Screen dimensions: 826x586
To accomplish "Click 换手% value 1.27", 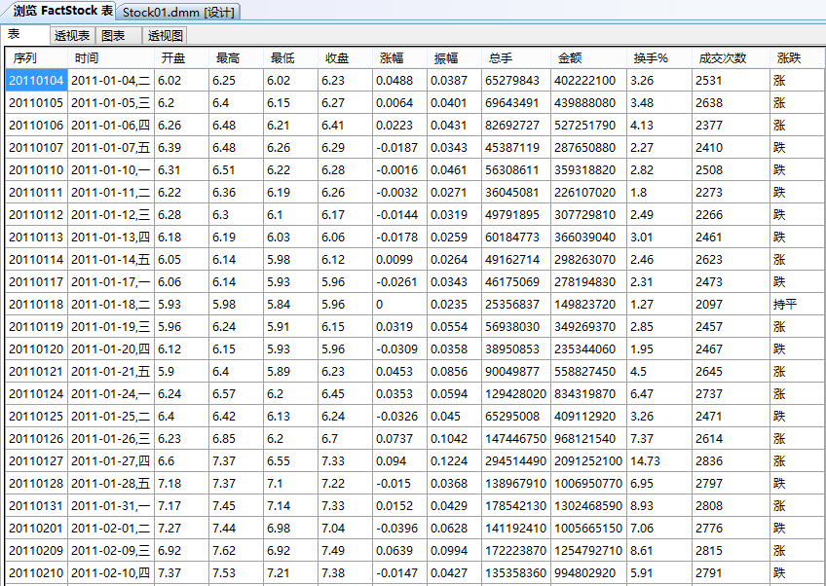I will (x=659, y=305).
